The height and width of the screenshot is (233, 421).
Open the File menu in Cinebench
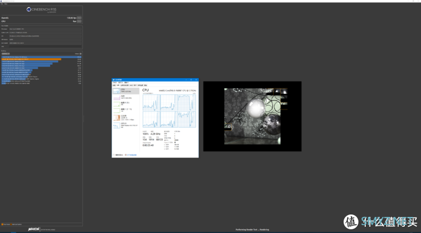2,4
